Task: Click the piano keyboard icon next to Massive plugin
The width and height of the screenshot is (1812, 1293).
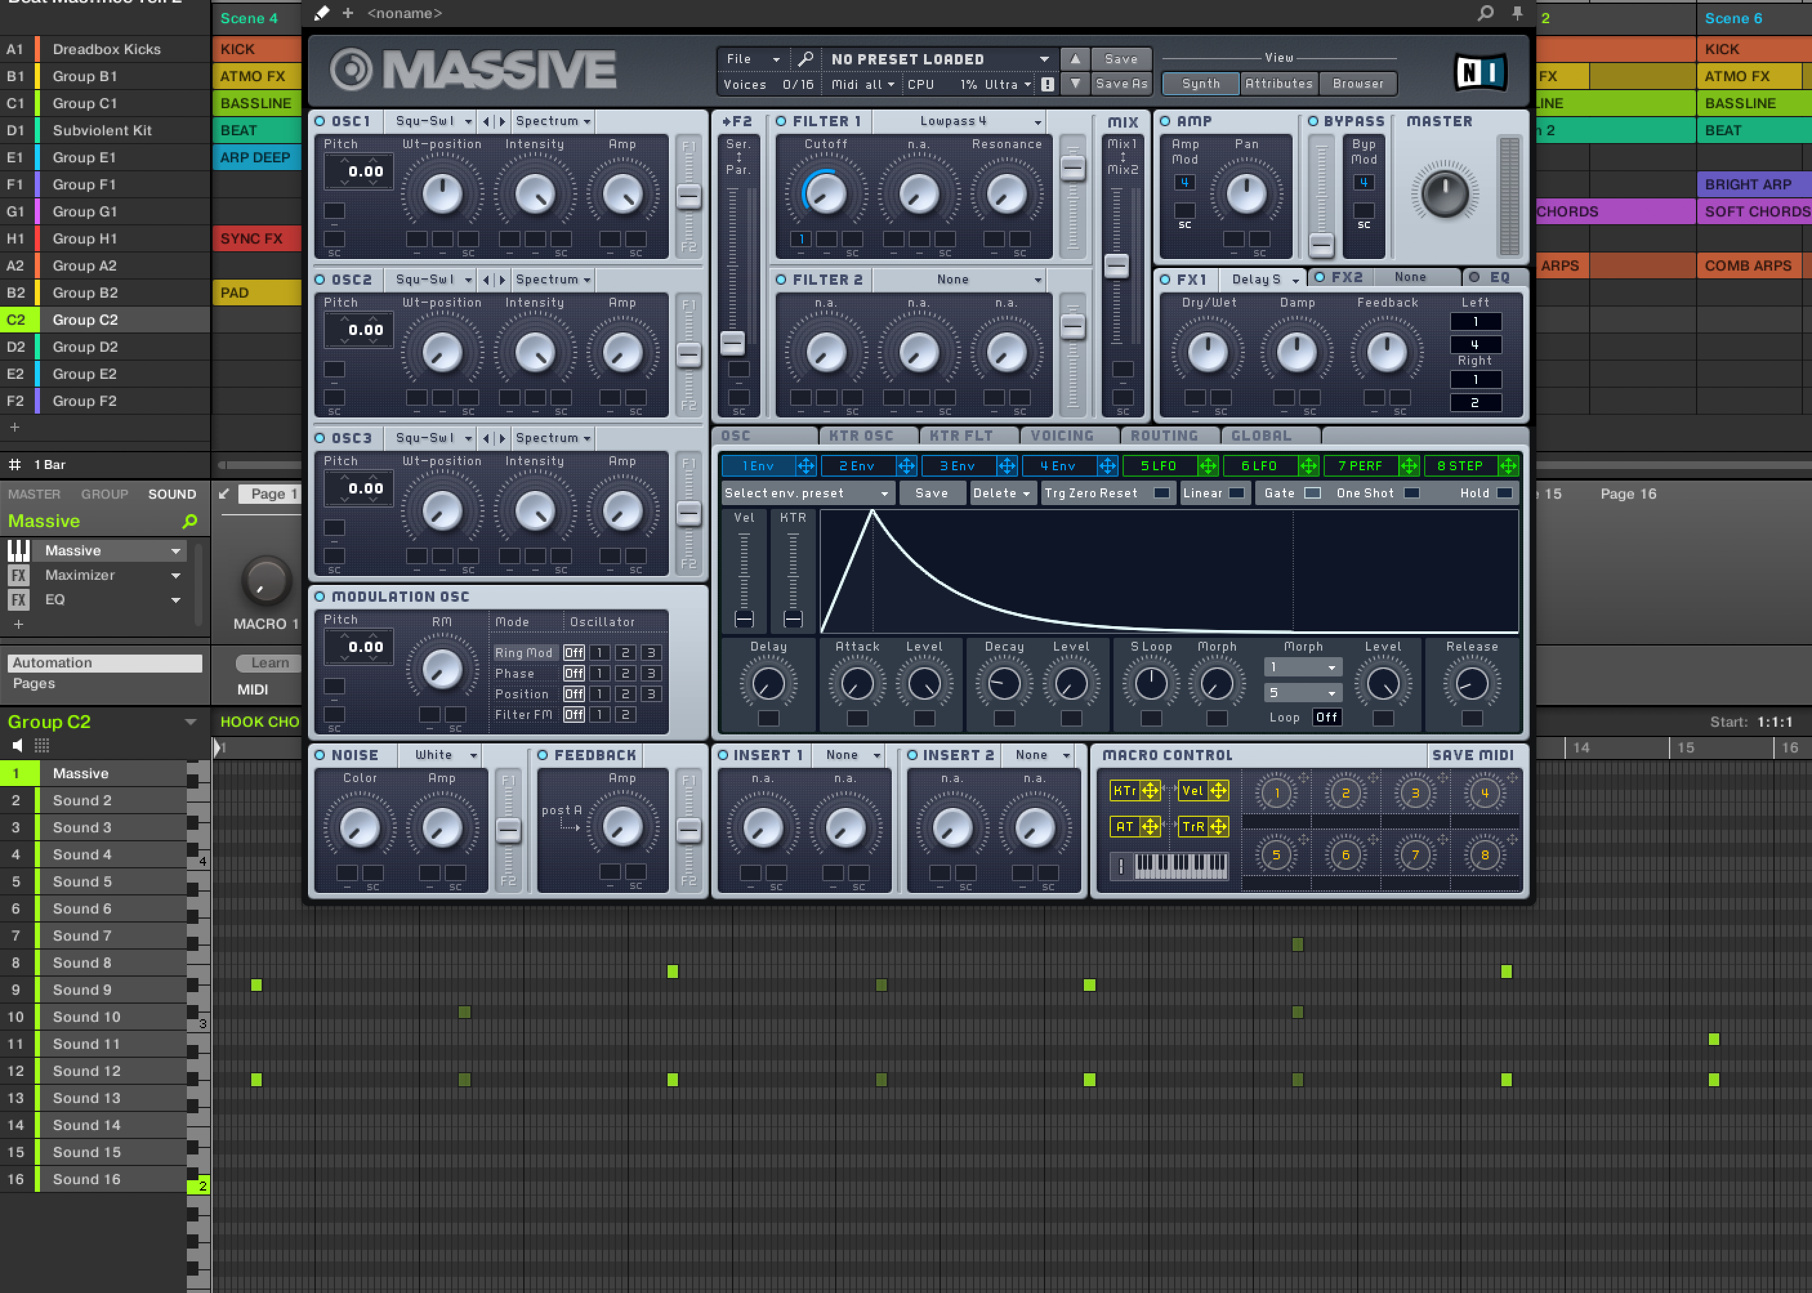Action: 18,550
